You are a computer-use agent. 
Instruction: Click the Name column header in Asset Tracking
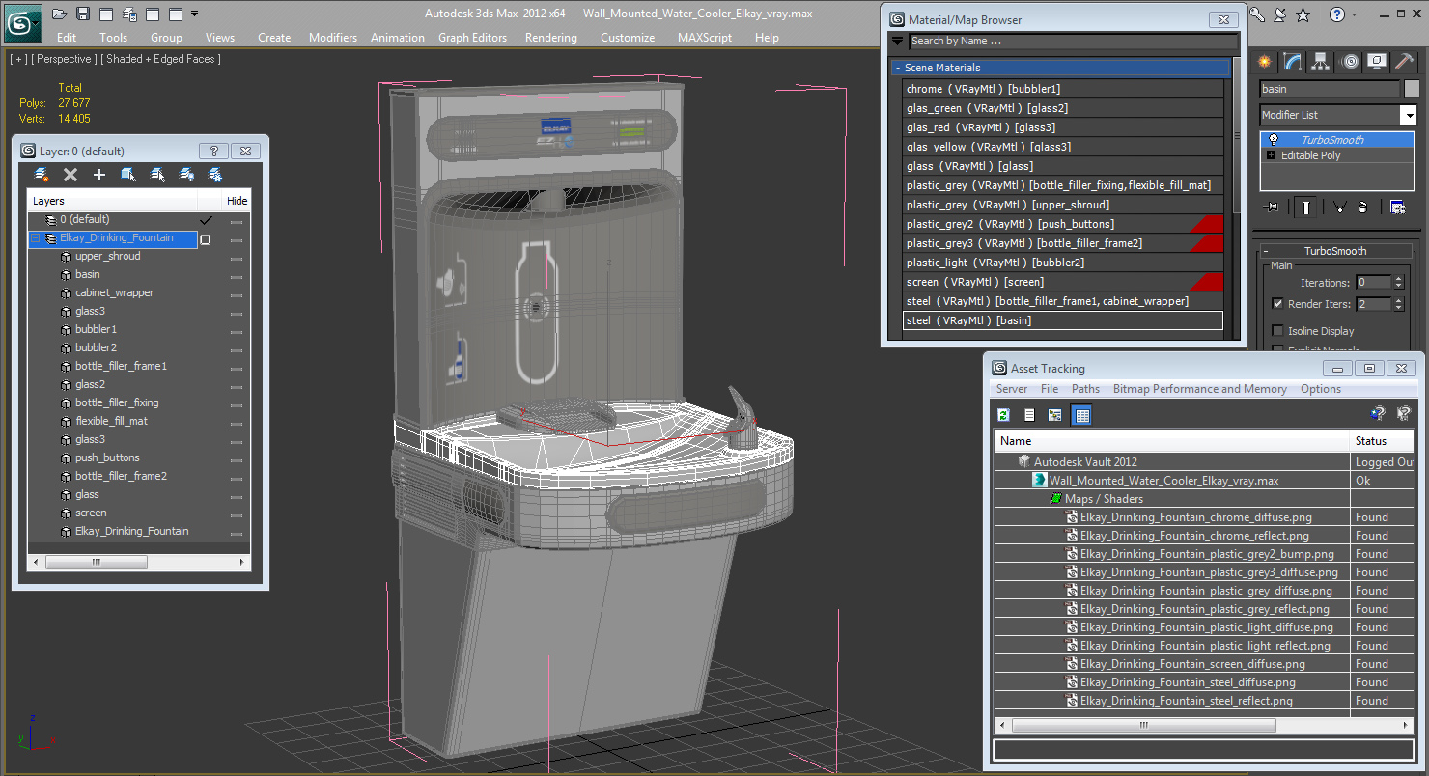[1172, 441]
